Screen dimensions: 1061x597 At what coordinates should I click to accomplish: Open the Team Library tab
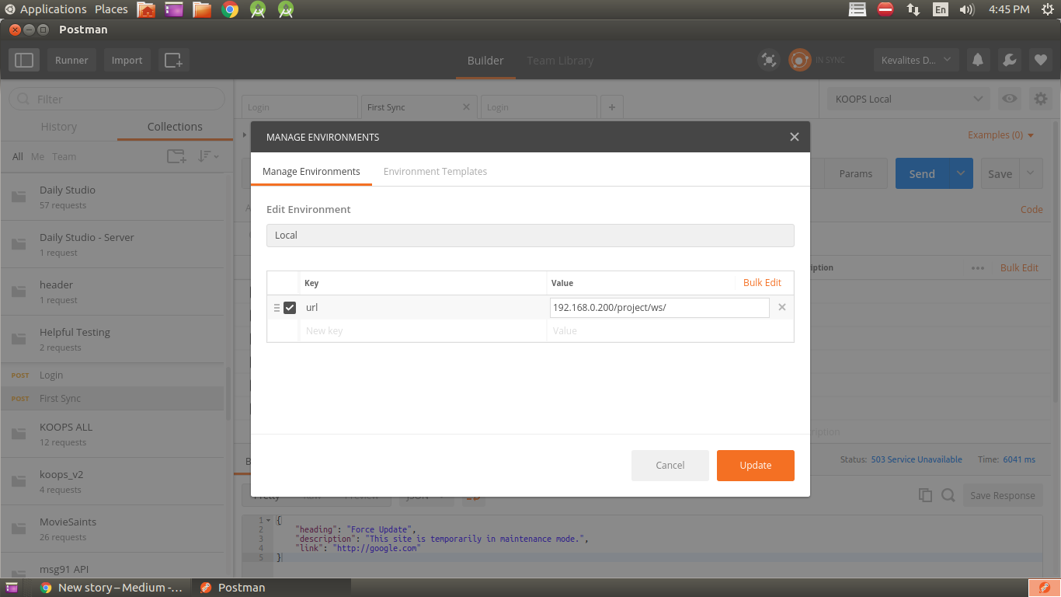tap(560, 60)
